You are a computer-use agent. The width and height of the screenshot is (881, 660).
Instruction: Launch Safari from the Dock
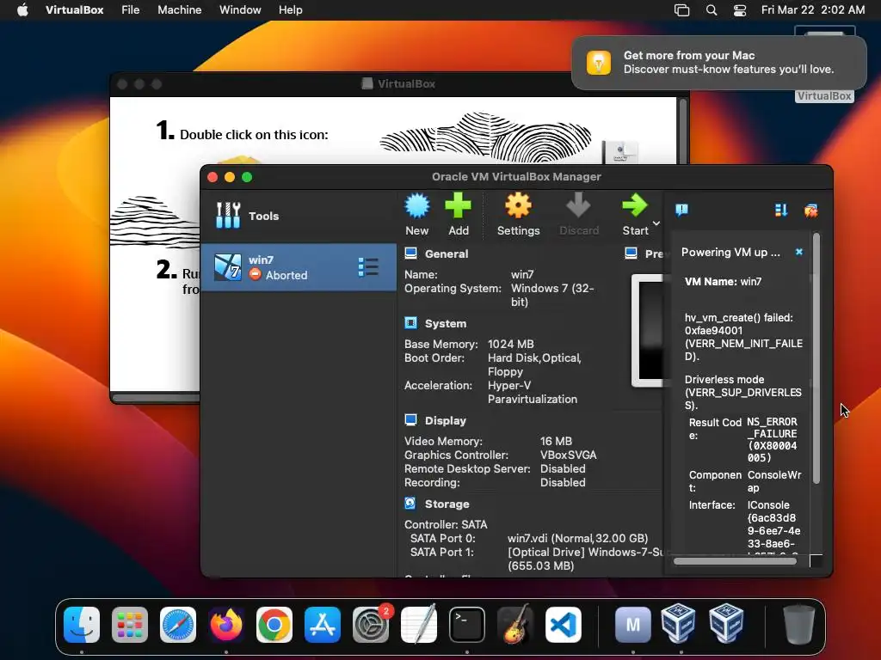click(178, 624)
